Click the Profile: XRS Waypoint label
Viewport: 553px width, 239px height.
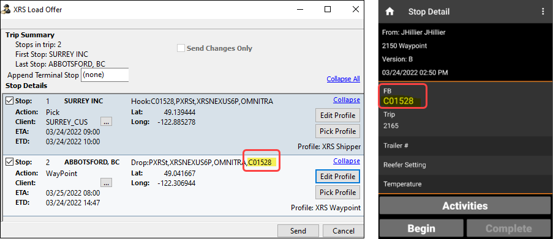coord(326,208)
